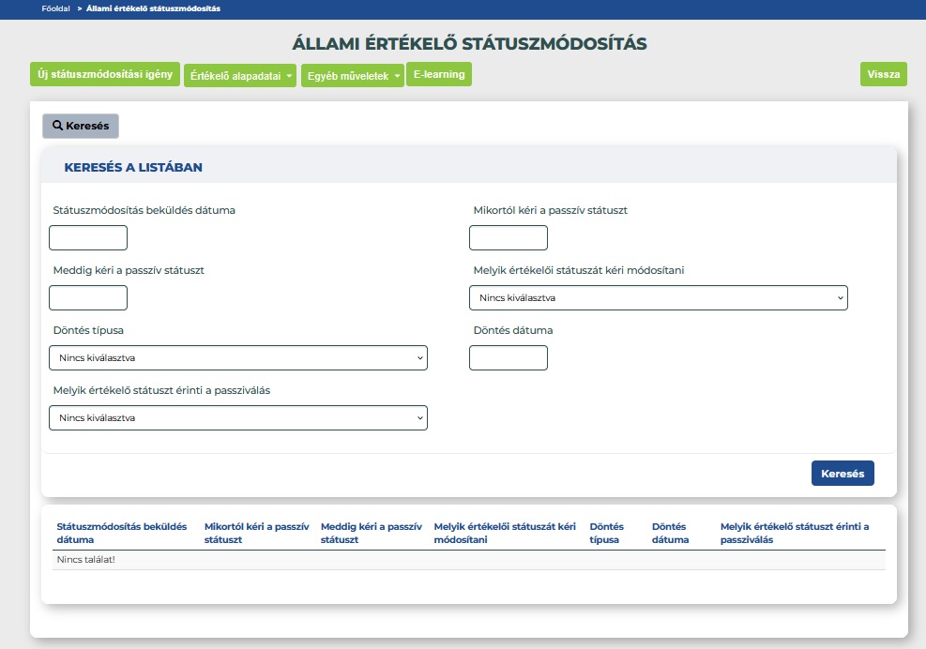Sort by Melyik értékelő státuszt érinti a passziválás column
Image resolution: width=926 pixels, height=649 pixels.
tap(795, 533)
